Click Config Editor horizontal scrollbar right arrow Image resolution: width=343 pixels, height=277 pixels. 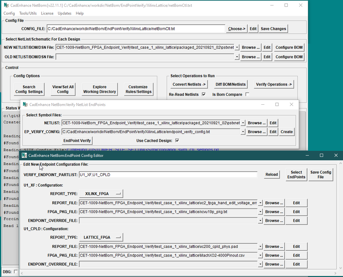click(x=335, y=273)
